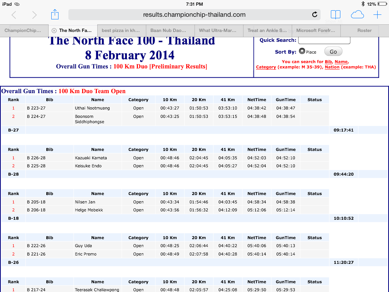Click 10 Km split 00:48:25
The width and height of the screenshot is (389, 292).
point(170,246)
